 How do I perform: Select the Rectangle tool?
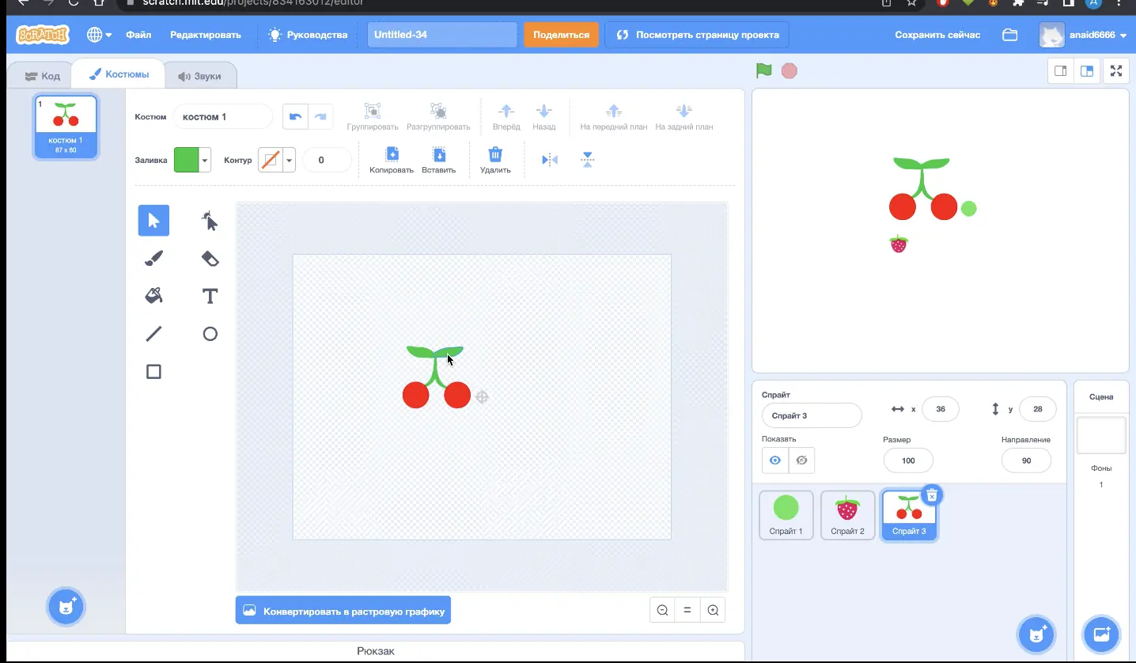153,372
